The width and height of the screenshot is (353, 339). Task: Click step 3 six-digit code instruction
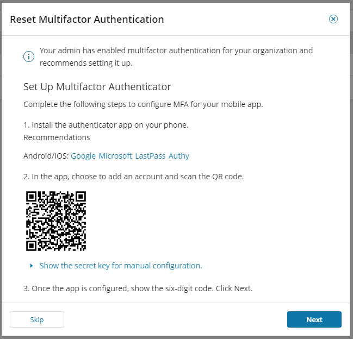coord(138,288)
